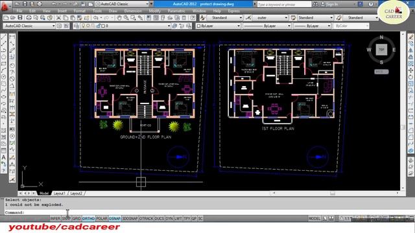This screenshot has height=233, width=415.
Task: Switch to the Layout1 tab
Action: [59, 194]
